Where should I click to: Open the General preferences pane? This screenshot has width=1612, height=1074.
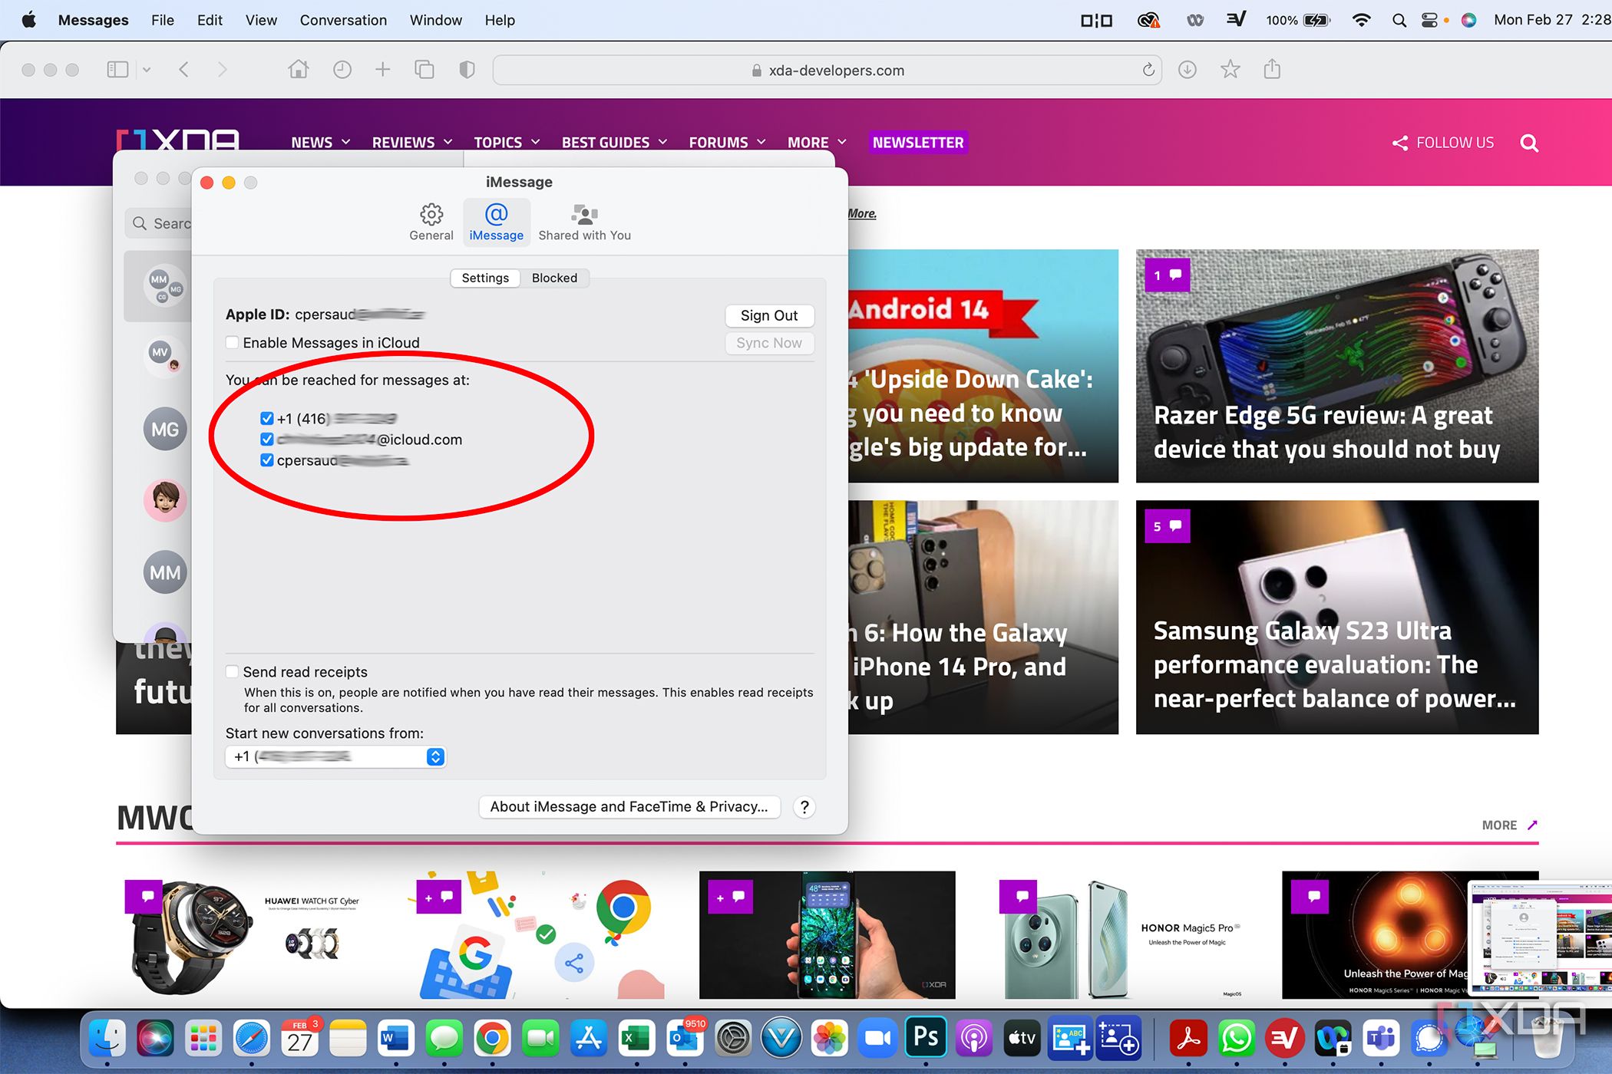[x=431, y=222]
